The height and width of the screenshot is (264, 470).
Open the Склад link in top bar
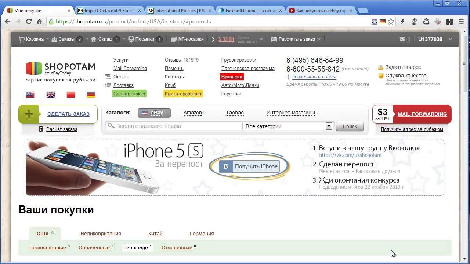pos(105,39)
